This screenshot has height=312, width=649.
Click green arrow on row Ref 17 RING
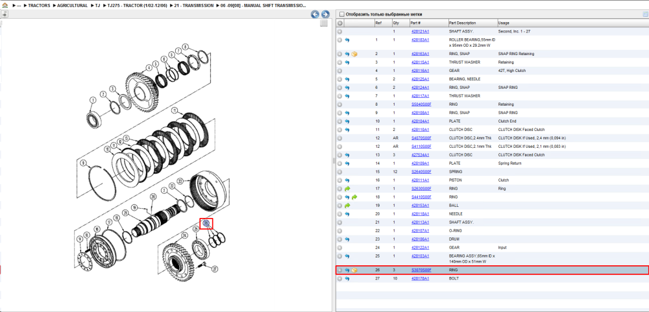click(x=347, y=189)
